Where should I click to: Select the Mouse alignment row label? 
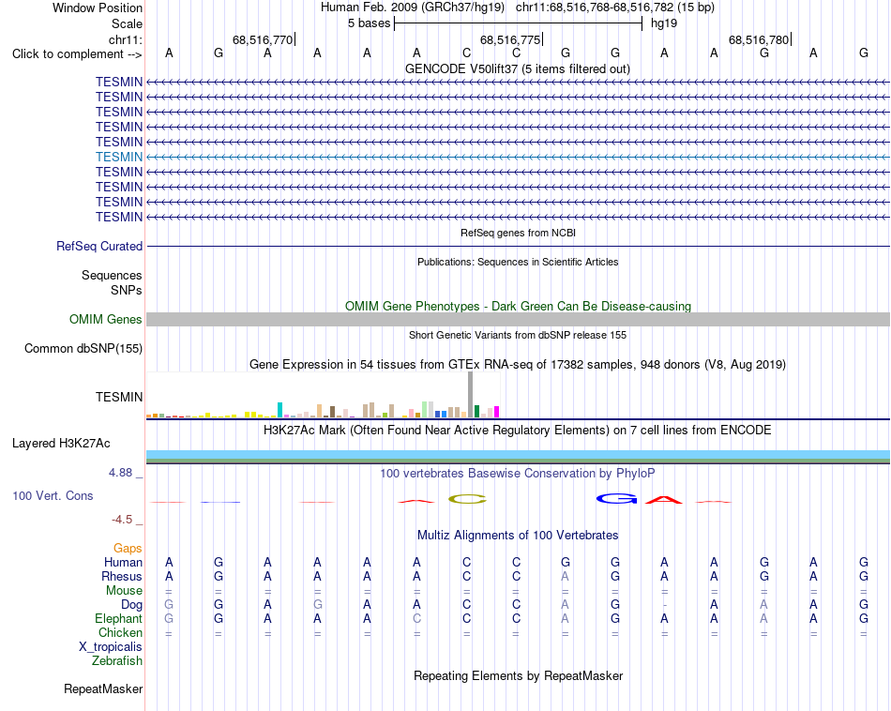(x=124, y=591)
